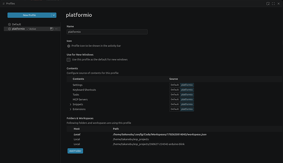Toggle the fullscreen editor icon at top right
Image resolution: width=283 pixels, height=163 pixels.
pyautogui.click(x=273, y=4)
